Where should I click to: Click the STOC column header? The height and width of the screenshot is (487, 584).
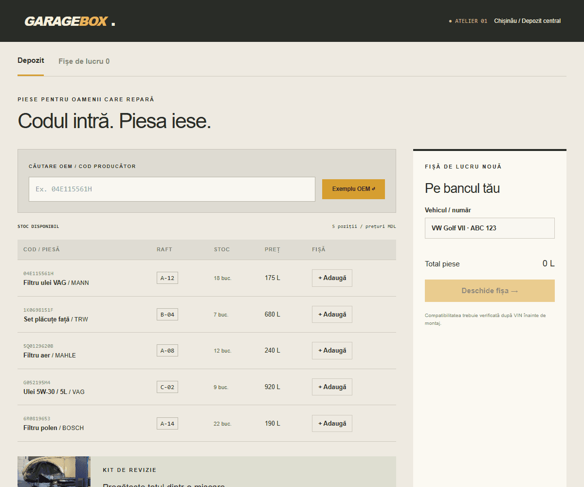[222, 249]
